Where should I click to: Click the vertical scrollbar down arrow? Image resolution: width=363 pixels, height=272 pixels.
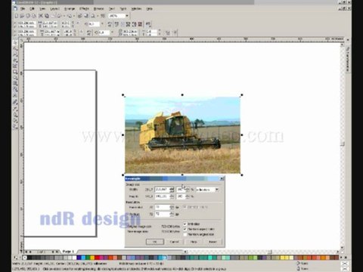pos(342,248)
